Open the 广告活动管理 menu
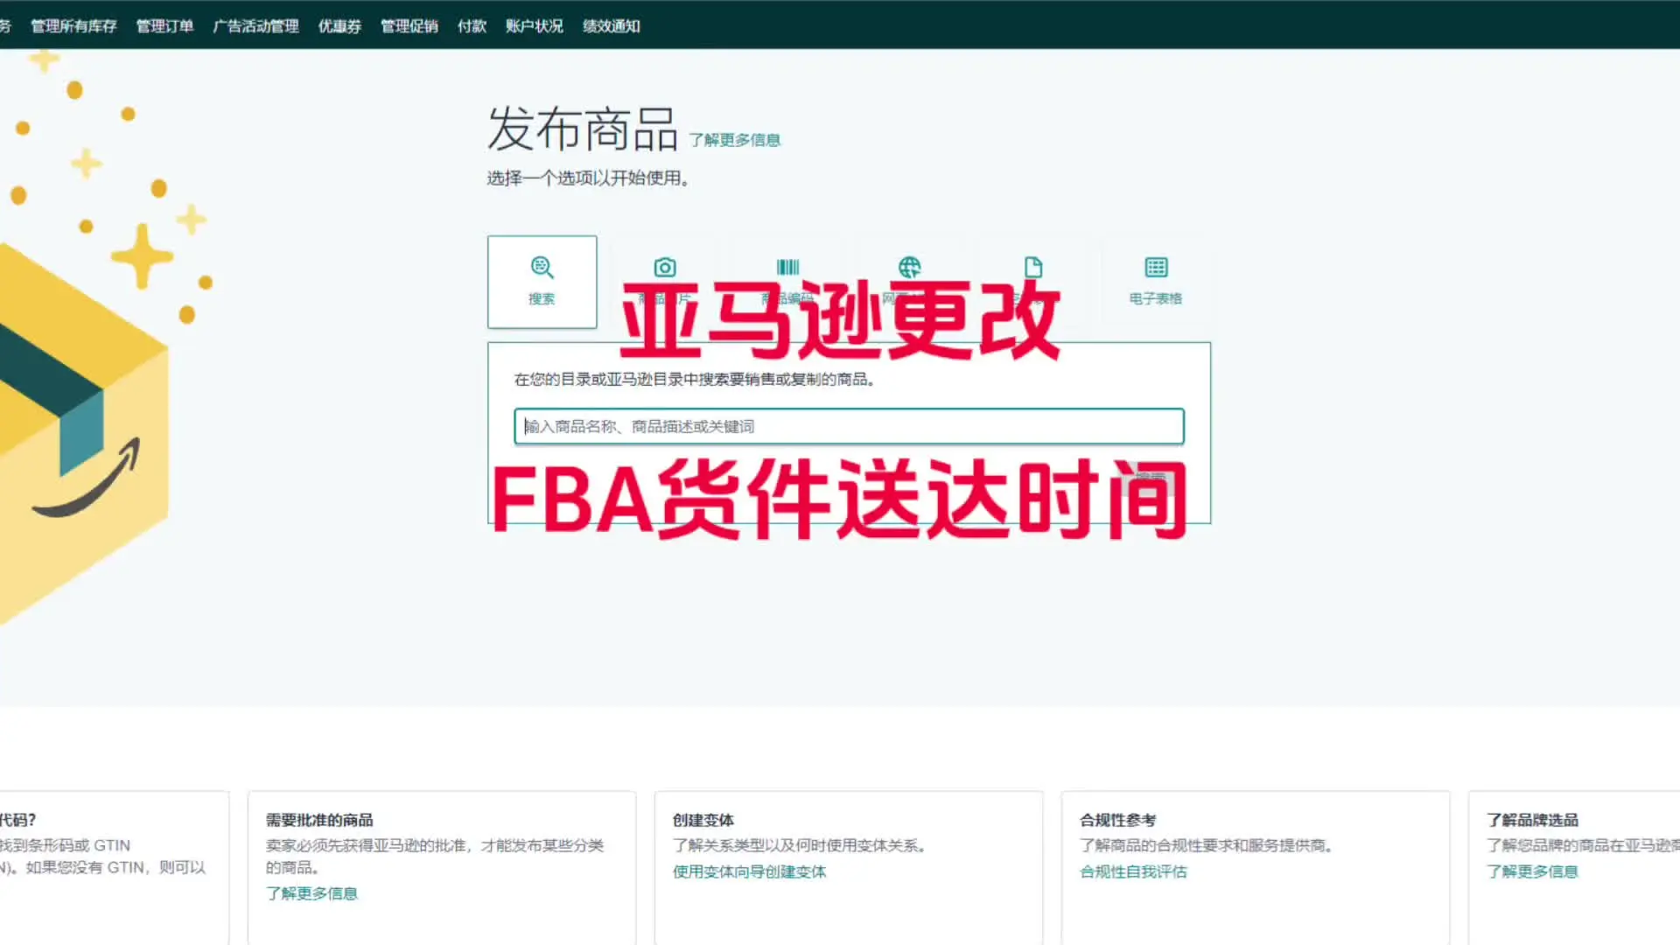1680x945 pixels. click(x=255, y=26)
